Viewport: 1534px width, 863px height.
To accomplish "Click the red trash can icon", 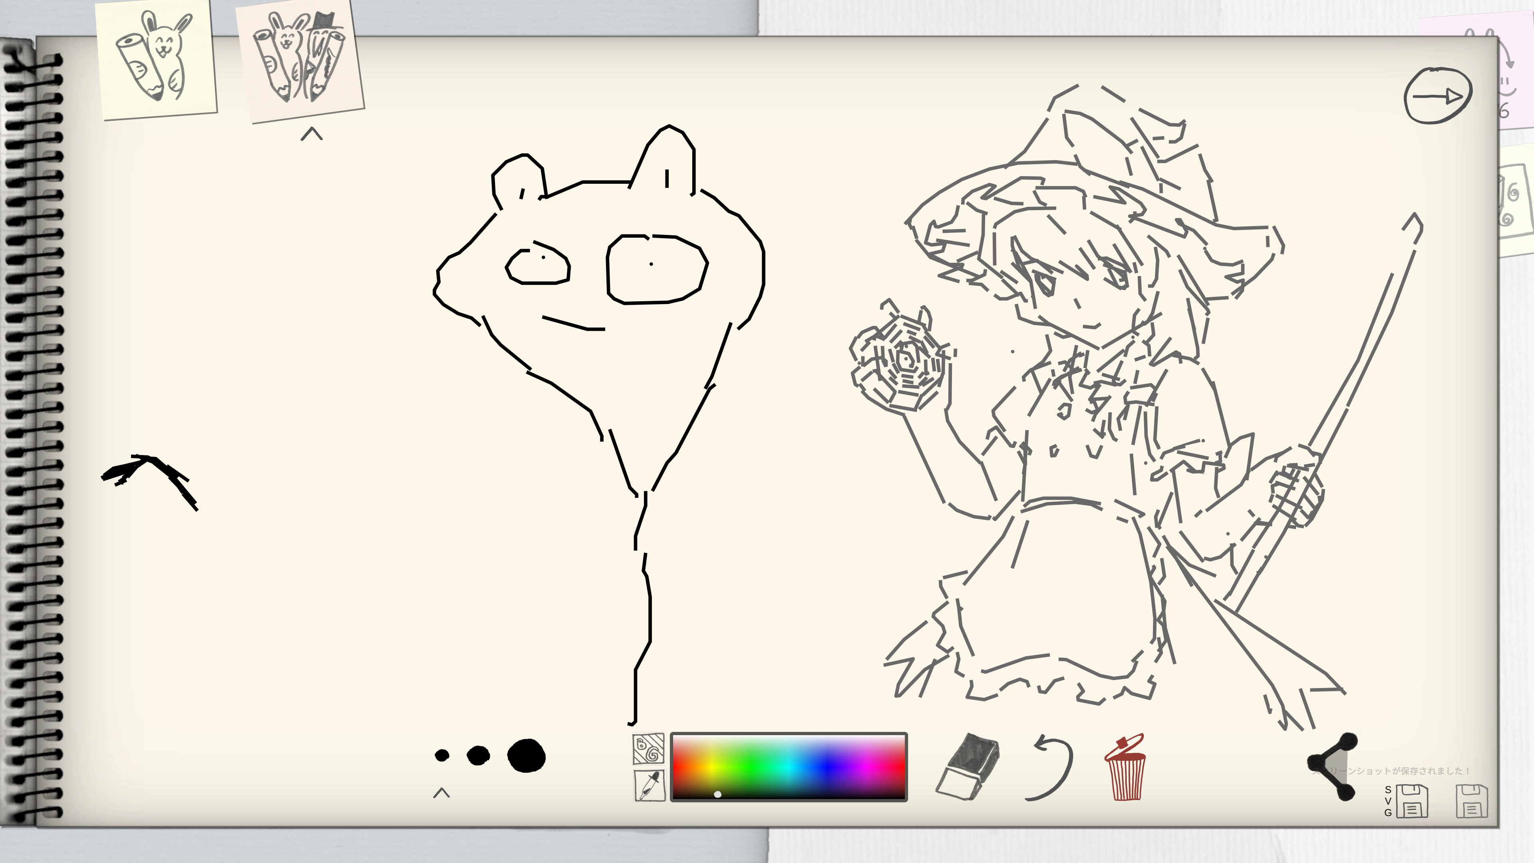I will [1125, 768].
